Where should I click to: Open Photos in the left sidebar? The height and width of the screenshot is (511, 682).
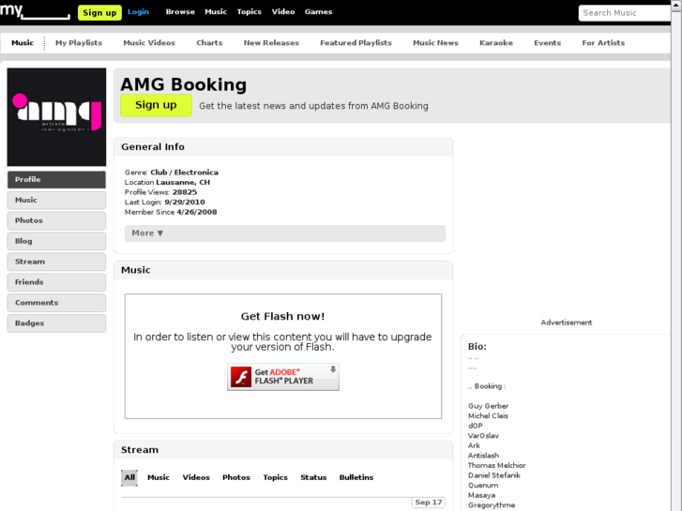pyautogui.click(x=56, y=220)
